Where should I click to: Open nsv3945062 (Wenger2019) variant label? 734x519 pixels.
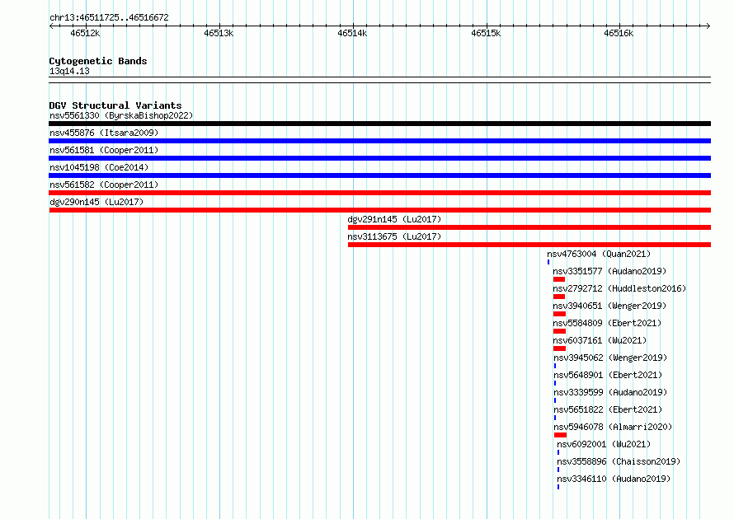tap(610, 358)
